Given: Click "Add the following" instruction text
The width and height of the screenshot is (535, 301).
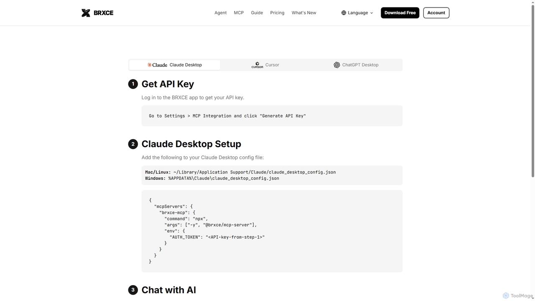Looking at the screenshot, I should point(203,158).
